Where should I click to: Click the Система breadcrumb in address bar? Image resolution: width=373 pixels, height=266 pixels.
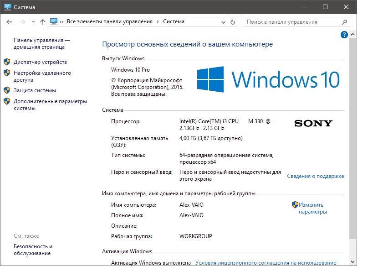(x=174, y=22)
